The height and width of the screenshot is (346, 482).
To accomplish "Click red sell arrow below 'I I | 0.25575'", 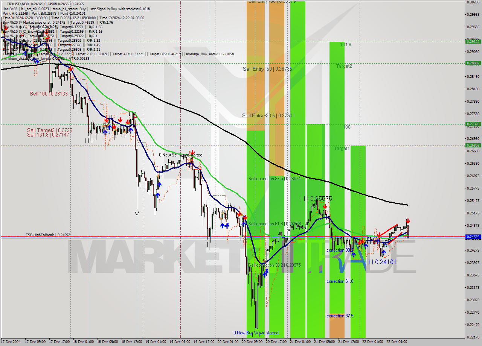I will [x=325, y=206].
